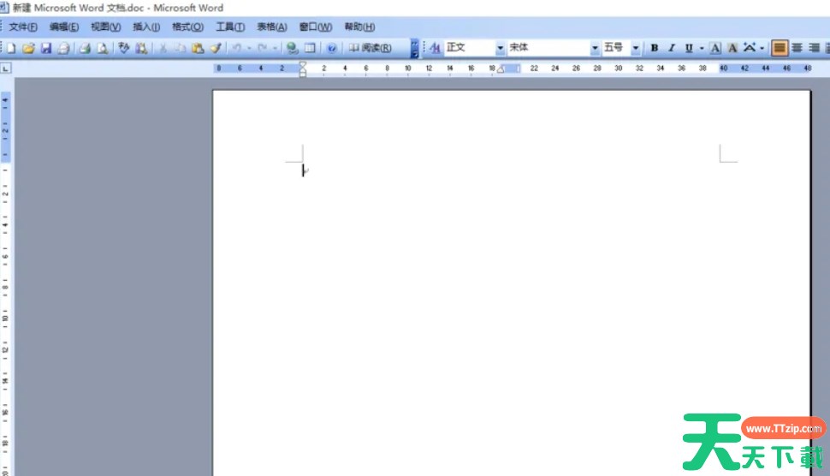Switch to Reading layout (阅读)
Image resolution: width=830 pixels, height=476 pixels.
371,48
